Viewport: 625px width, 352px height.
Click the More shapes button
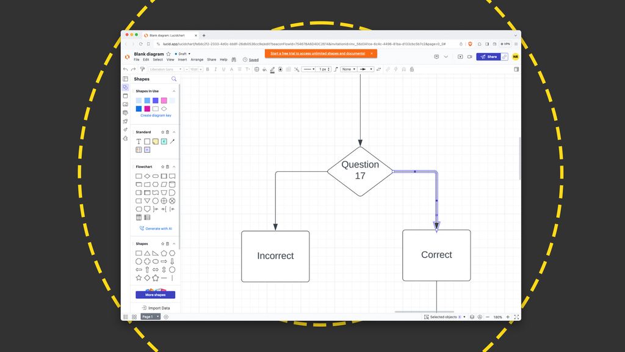(154, 295)
